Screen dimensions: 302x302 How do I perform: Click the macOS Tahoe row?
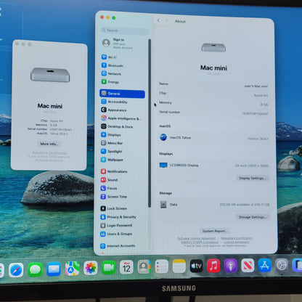214,138
